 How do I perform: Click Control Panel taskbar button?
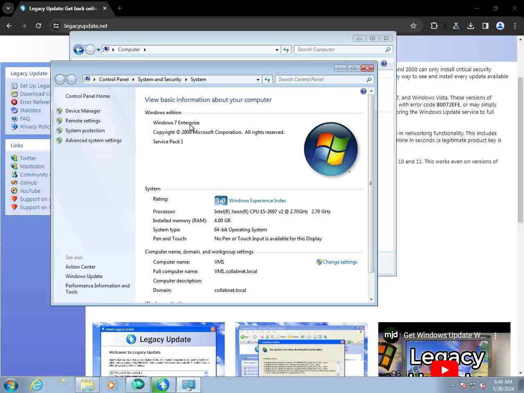tap(188, 385)
